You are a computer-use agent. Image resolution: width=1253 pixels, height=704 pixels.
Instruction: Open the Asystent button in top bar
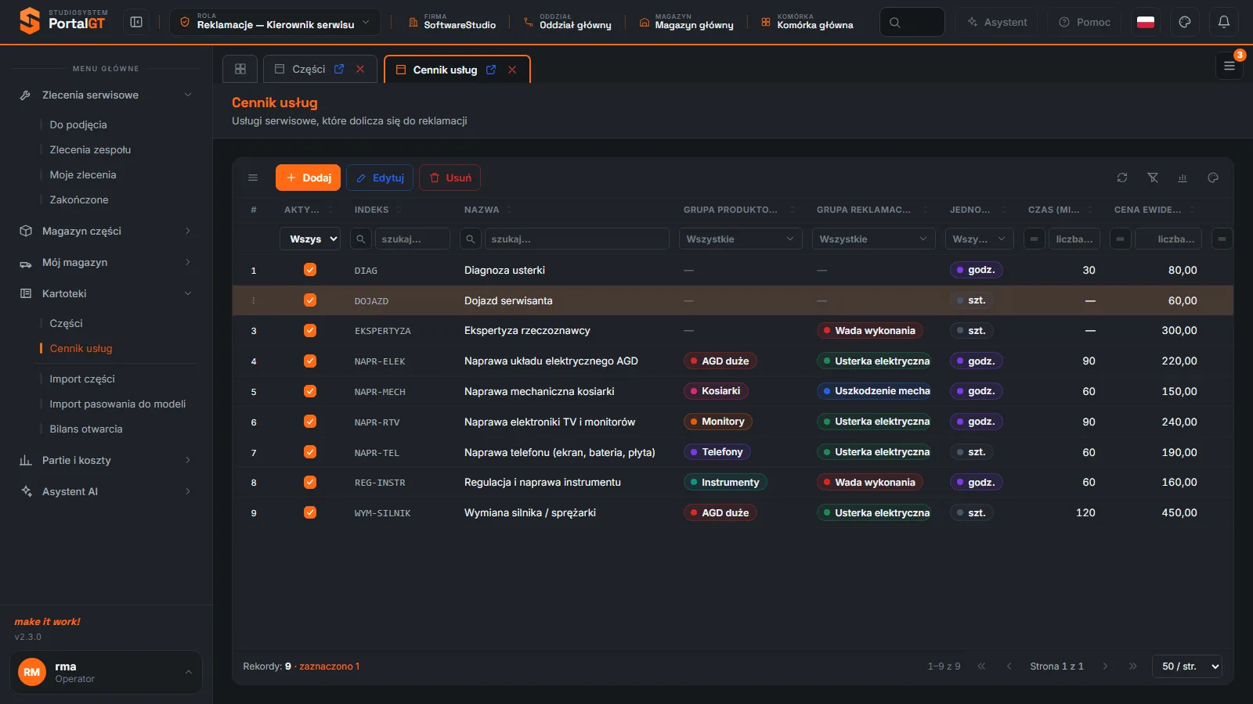(x=996, y=22)
